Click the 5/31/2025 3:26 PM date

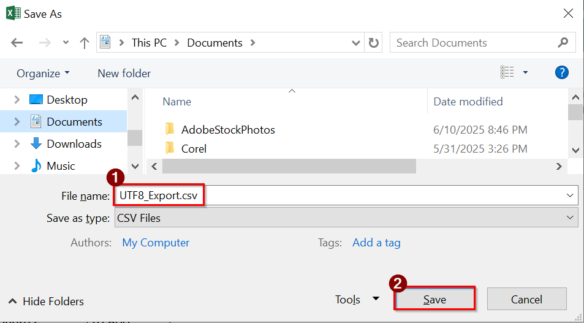[480, 149]
